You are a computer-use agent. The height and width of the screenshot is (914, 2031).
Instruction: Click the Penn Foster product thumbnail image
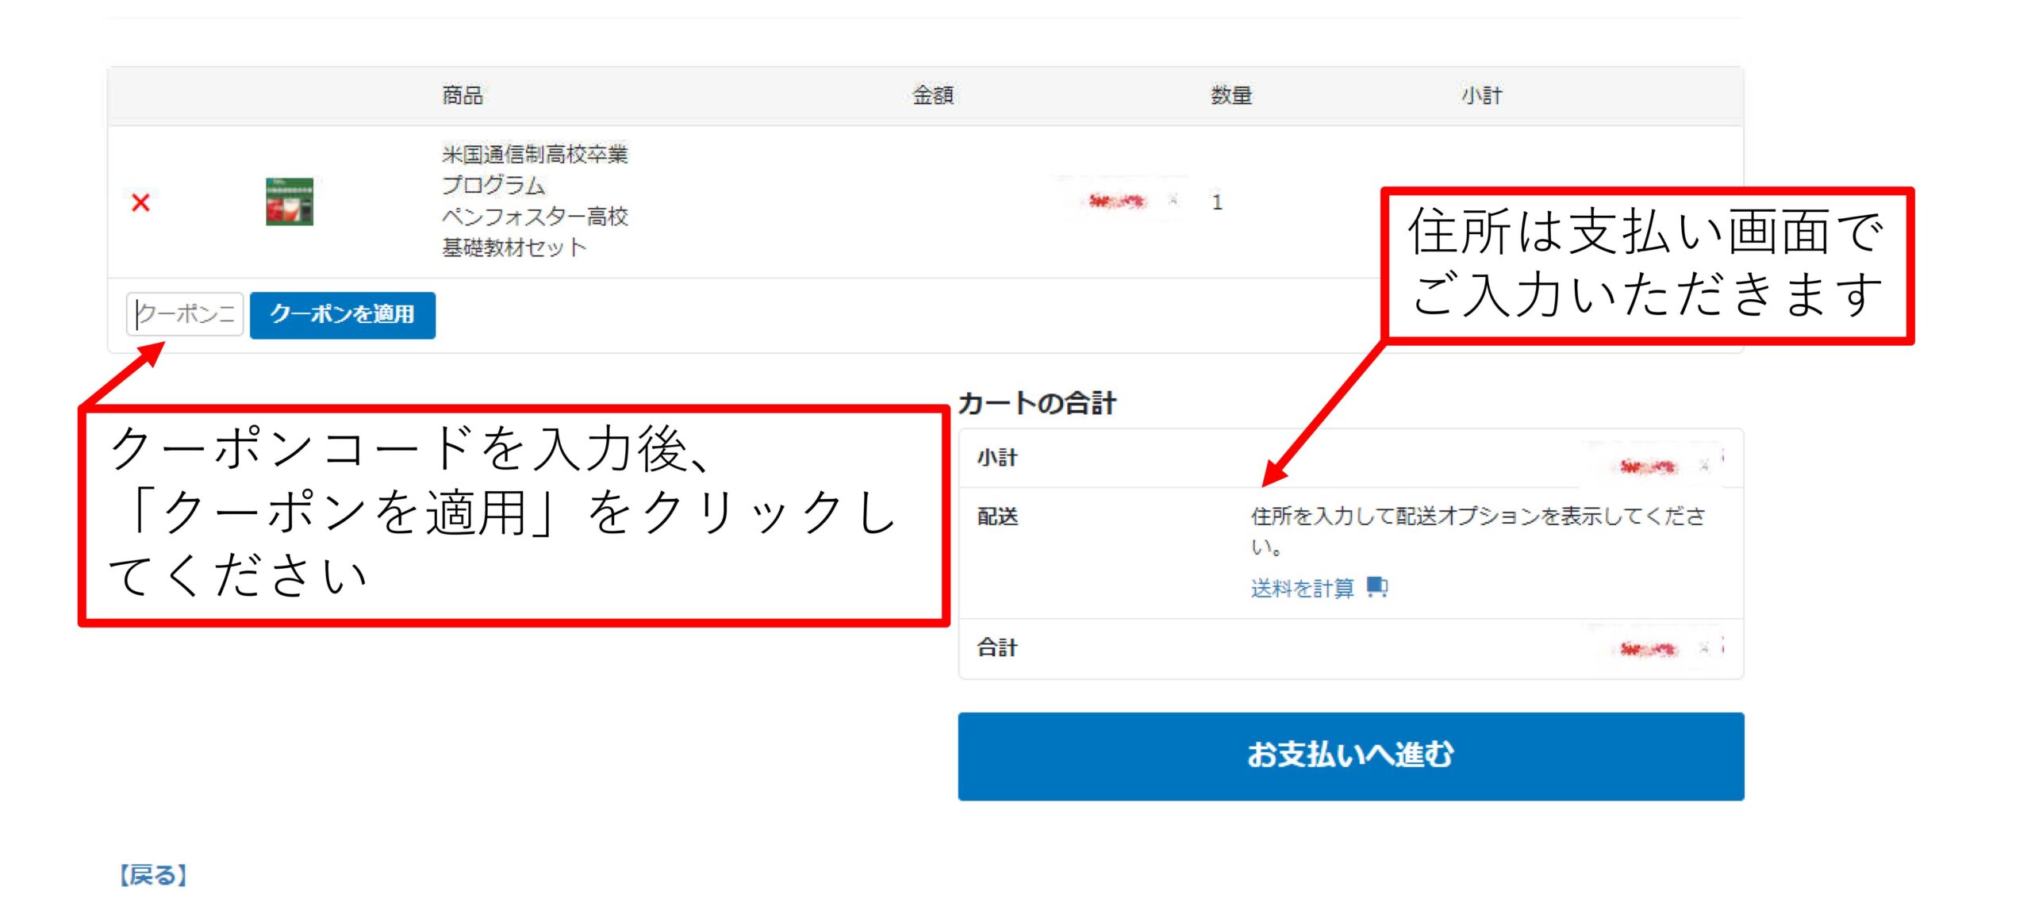point(289,202)
